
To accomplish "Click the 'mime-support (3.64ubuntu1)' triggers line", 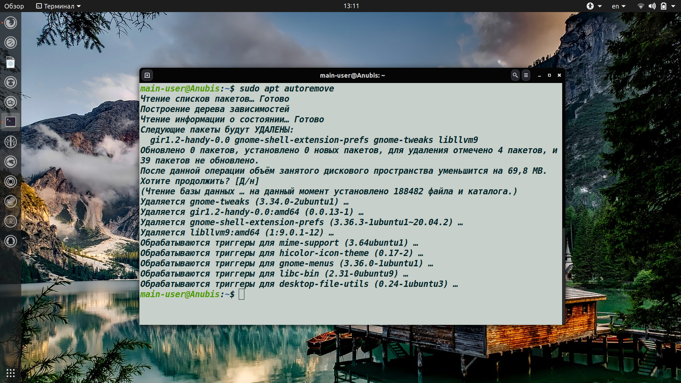I will click(x=279, y=243).
